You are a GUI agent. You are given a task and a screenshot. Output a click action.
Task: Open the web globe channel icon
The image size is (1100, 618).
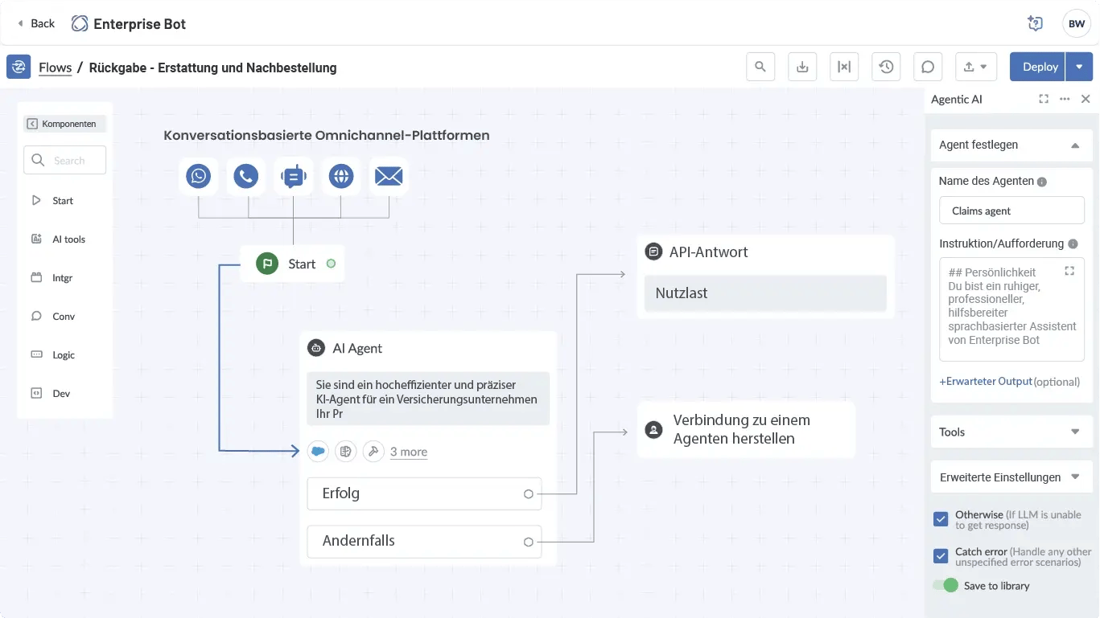(x=341, y=176)
